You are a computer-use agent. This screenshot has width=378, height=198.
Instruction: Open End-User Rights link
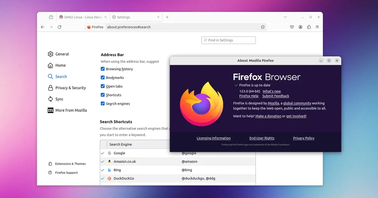(x=262, y=138)
